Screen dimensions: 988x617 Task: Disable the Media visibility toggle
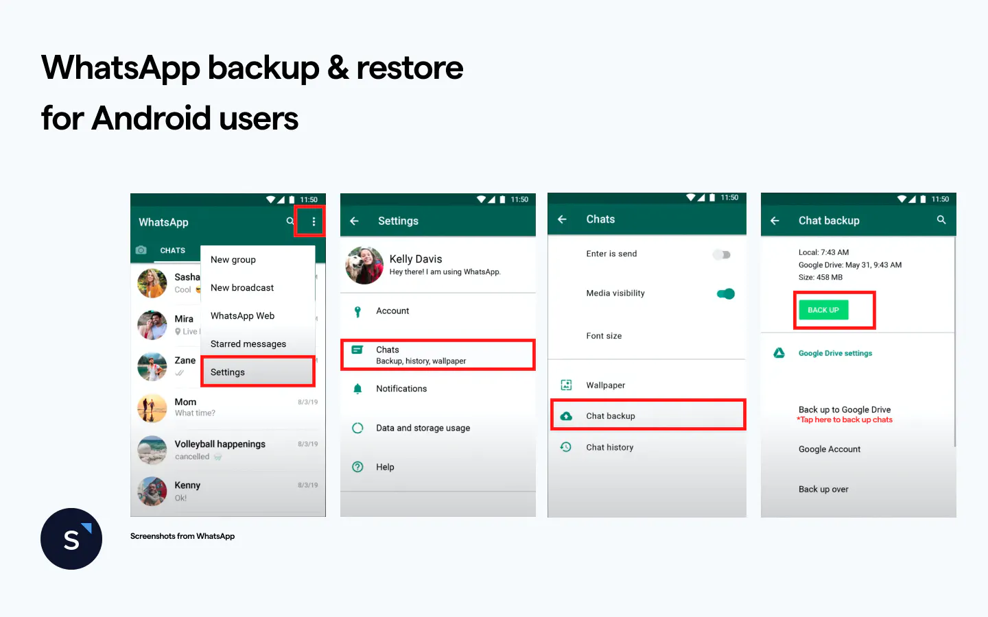[x=725, y=293]
